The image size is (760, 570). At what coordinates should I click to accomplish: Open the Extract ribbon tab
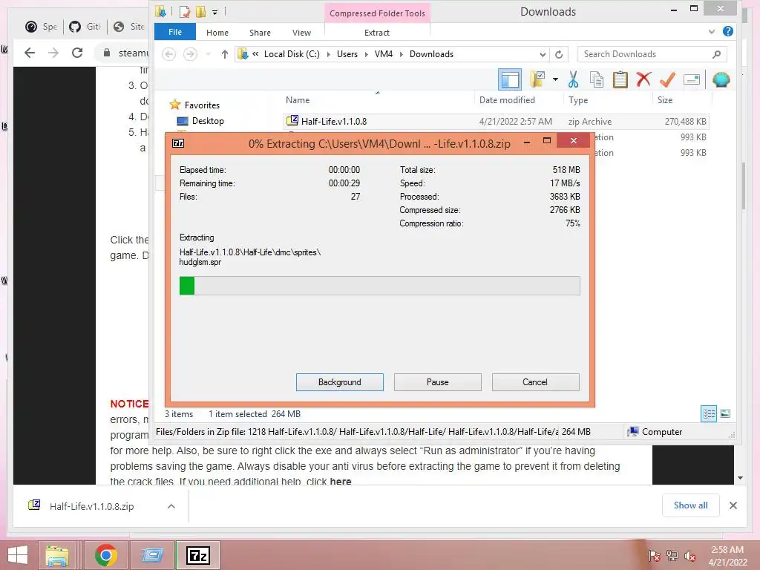tap(376, 33)
